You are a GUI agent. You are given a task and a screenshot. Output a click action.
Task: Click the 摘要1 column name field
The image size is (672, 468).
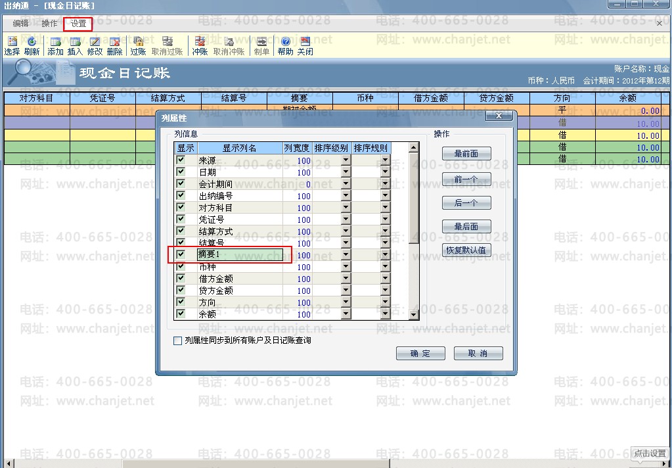click(240, 255)
